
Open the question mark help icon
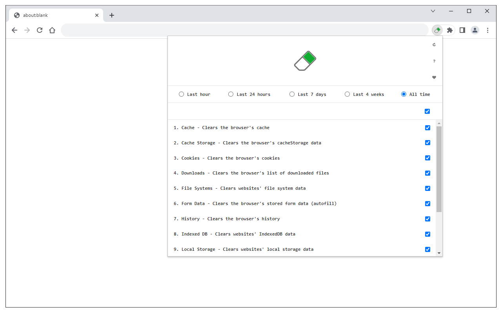[x=434, y=61]
